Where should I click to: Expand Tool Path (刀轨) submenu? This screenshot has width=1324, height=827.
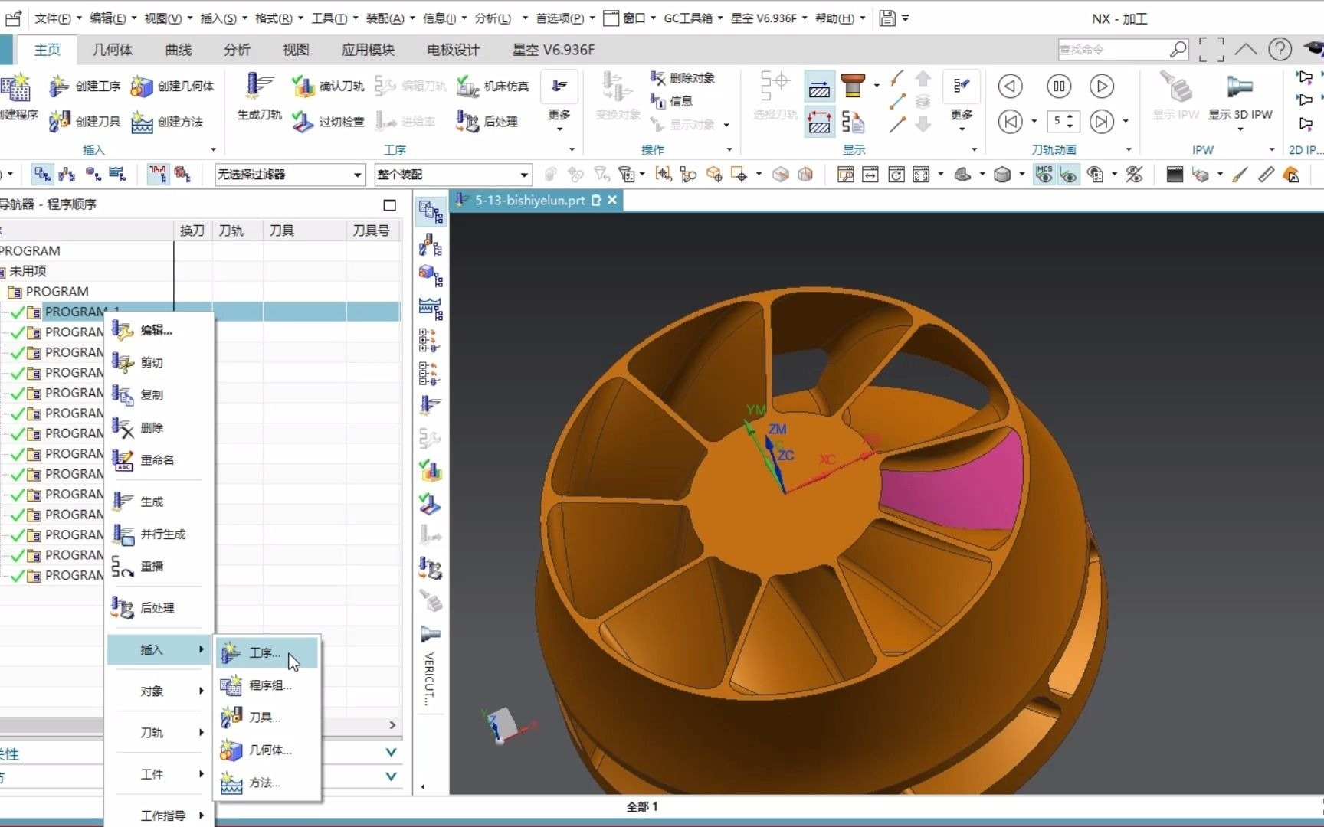(x=159, y=732)
